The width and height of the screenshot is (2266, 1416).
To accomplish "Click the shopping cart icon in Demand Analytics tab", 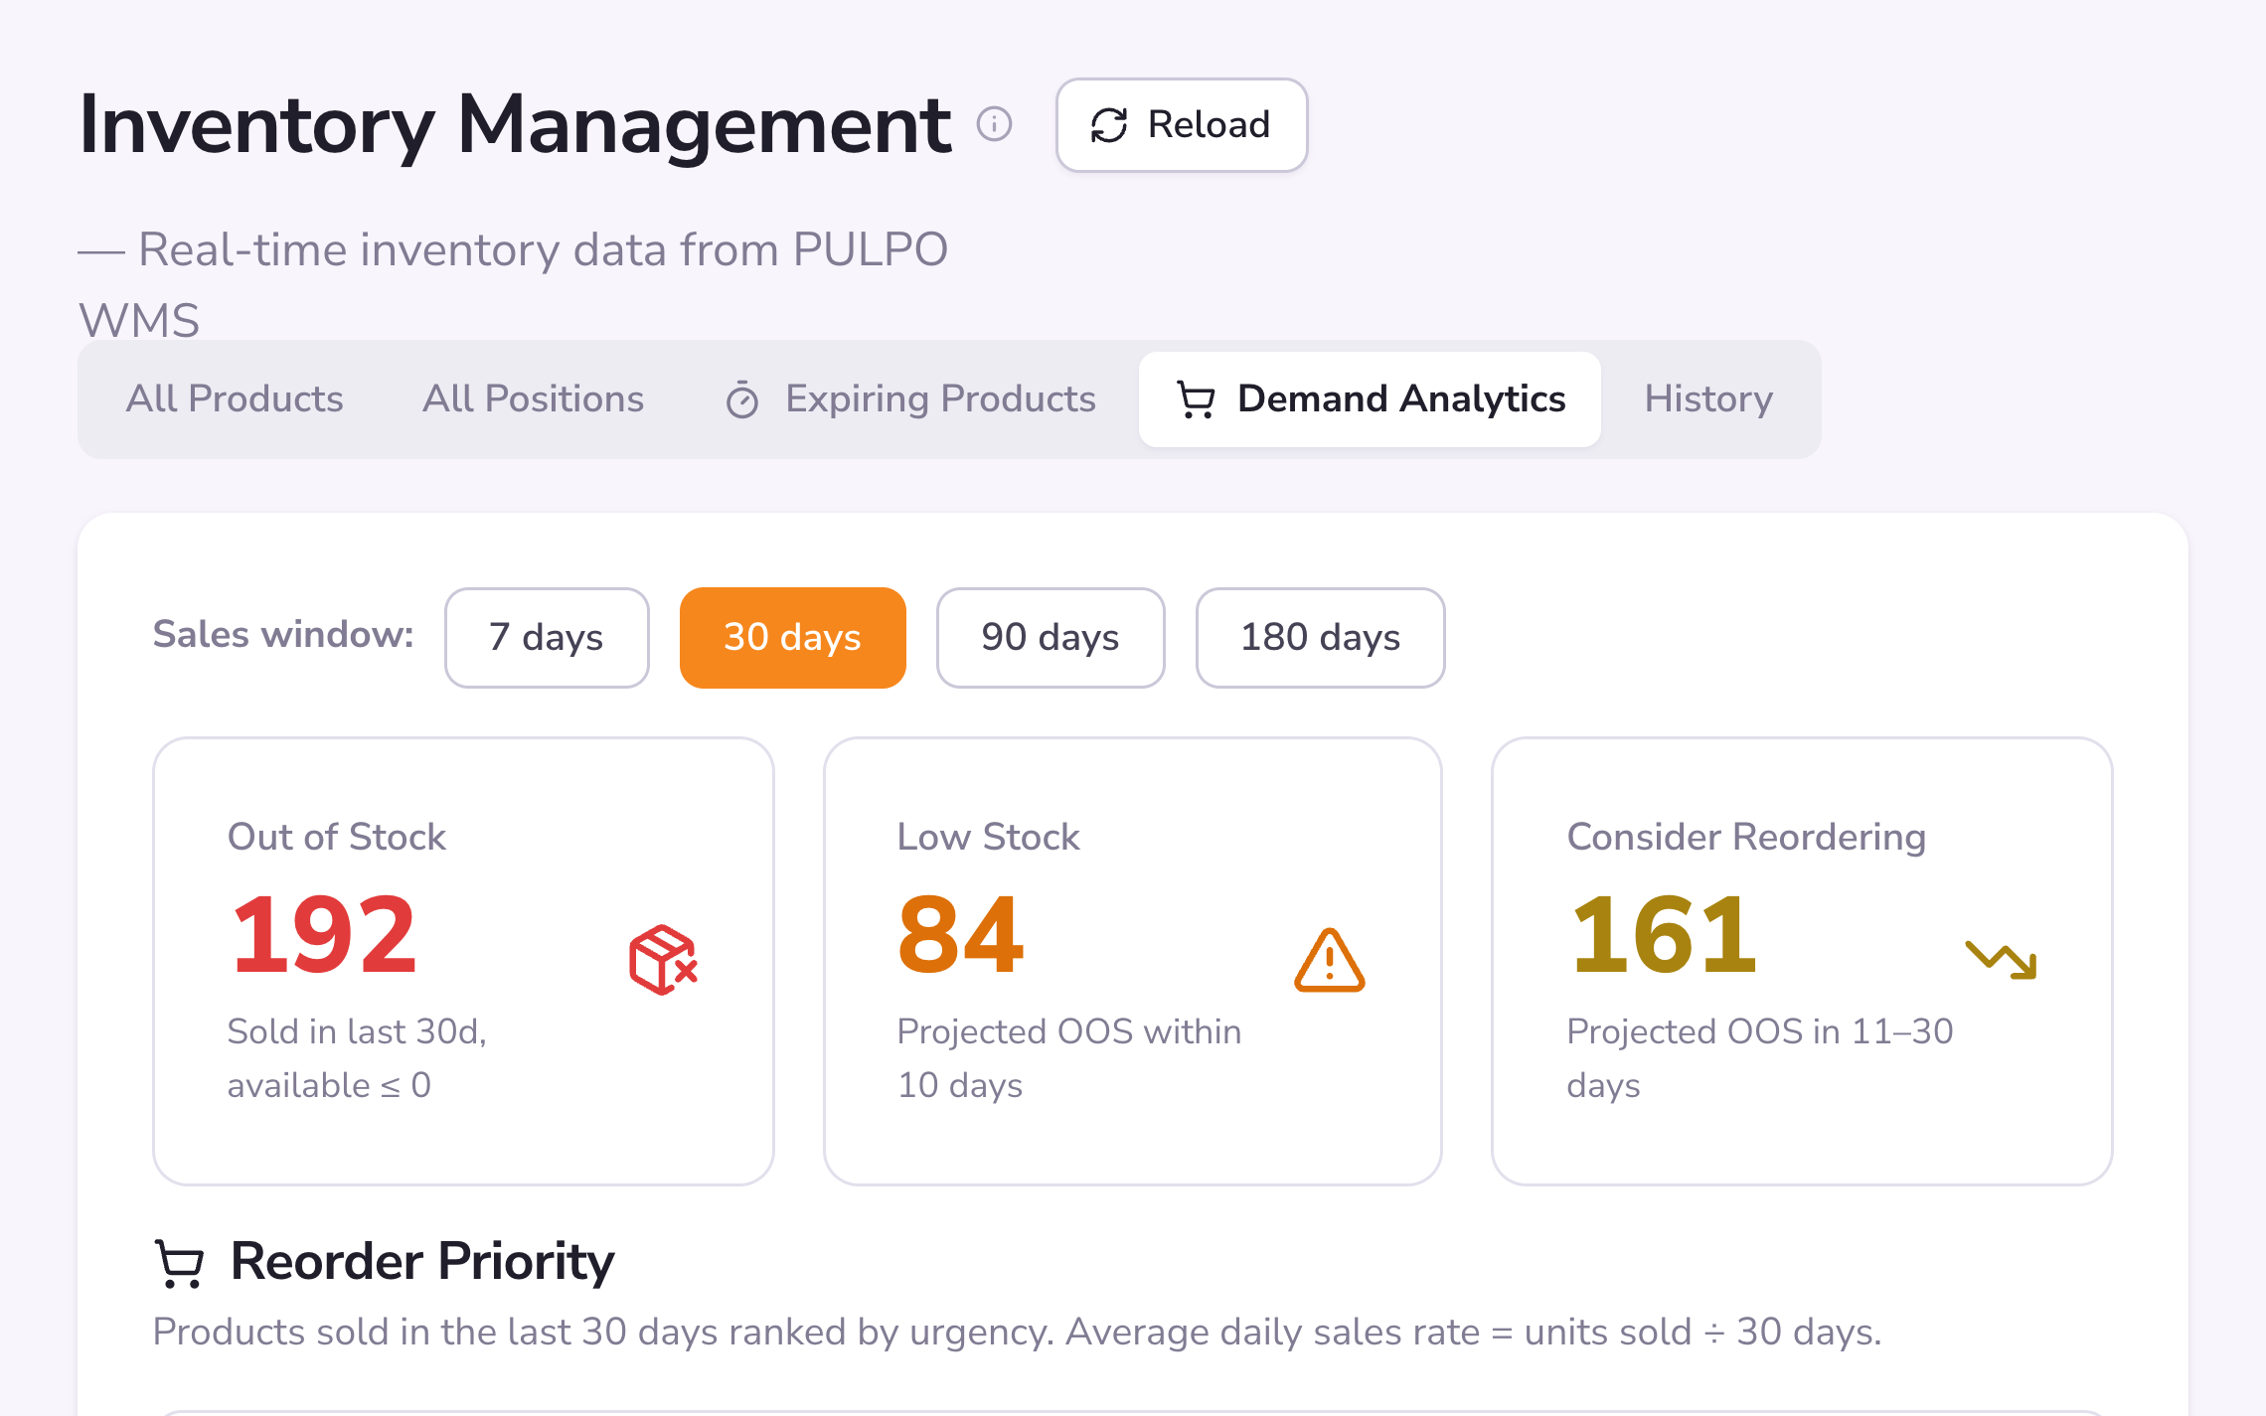I will tap(1196, 399).
